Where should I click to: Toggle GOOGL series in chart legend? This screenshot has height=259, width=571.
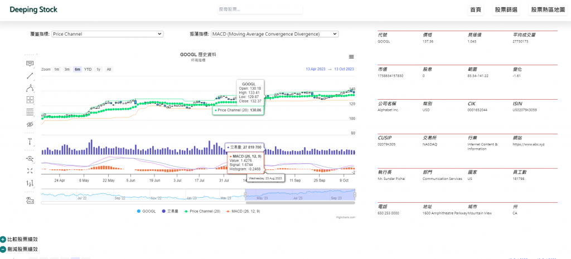(147, 211)
